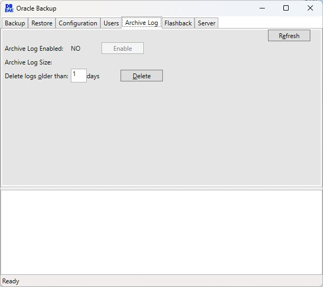The height and width of the screenshot is (287, 323).
Task: Go to the Configuration tab
Action: point(78,23)
